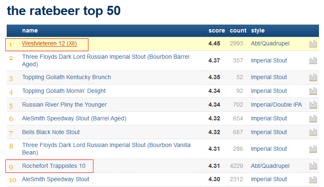Open chart icon for Rochefort Trappistes 10
This screenshot has height=187, width=324.
[x=313, y=166]
